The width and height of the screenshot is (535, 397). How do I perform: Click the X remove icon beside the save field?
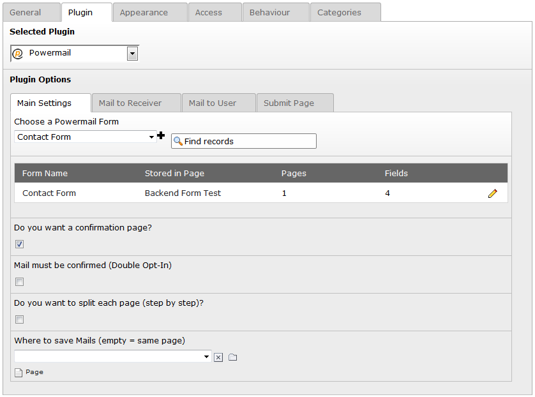click(218, 357)
